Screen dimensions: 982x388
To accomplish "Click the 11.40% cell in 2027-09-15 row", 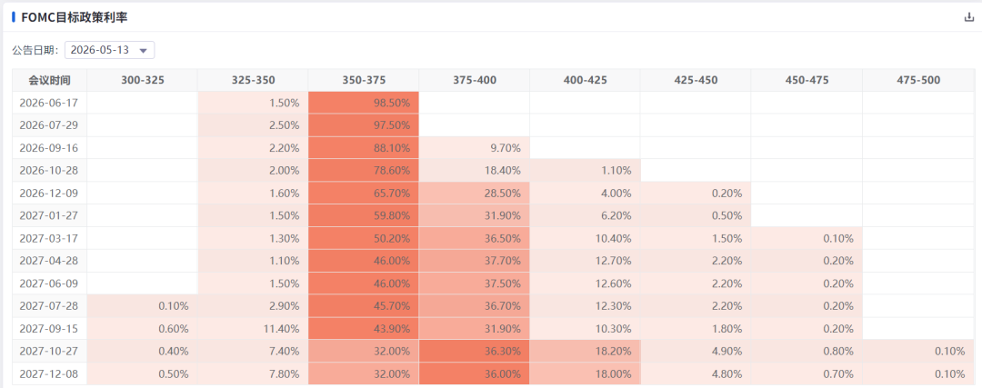I will (253, 329).
